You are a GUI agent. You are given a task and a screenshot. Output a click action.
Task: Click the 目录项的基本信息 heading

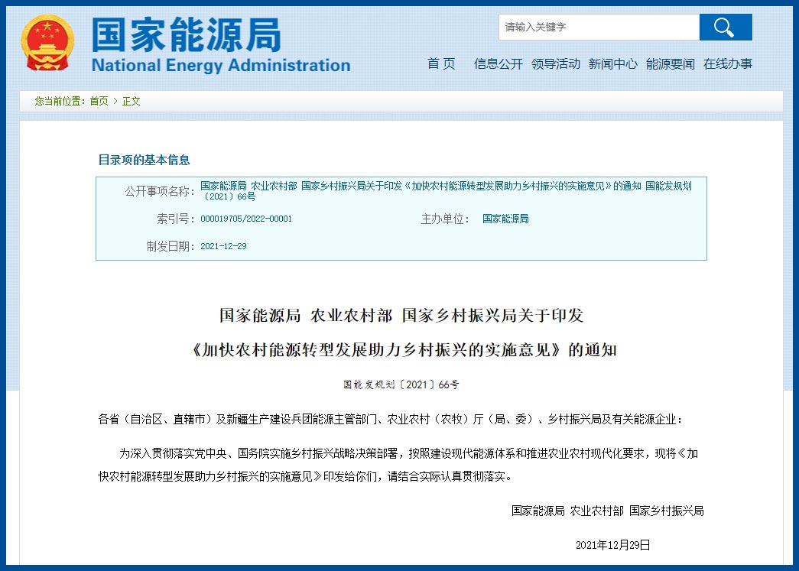point(144,160)
